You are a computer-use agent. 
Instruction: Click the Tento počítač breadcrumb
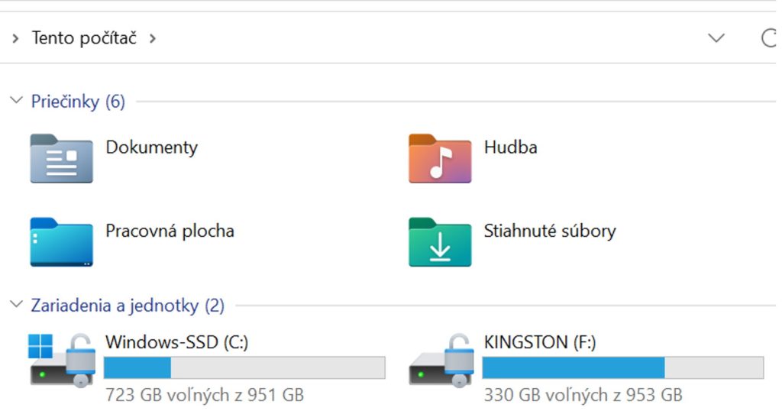[x=84, y=38]
